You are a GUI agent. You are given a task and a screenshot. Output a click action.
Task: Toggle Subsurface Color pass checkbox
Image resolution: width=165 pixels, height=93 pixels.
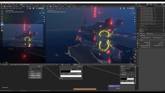click(x=149, y=47)
